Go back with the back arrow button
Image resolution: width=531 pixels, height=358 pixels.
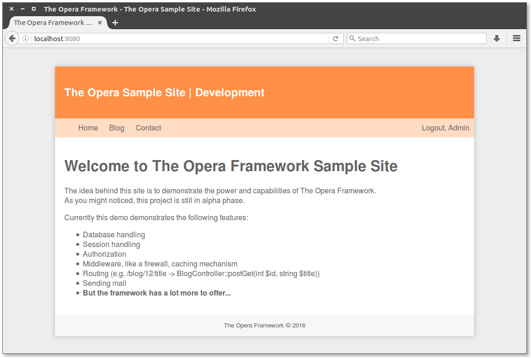click(12, 38)
